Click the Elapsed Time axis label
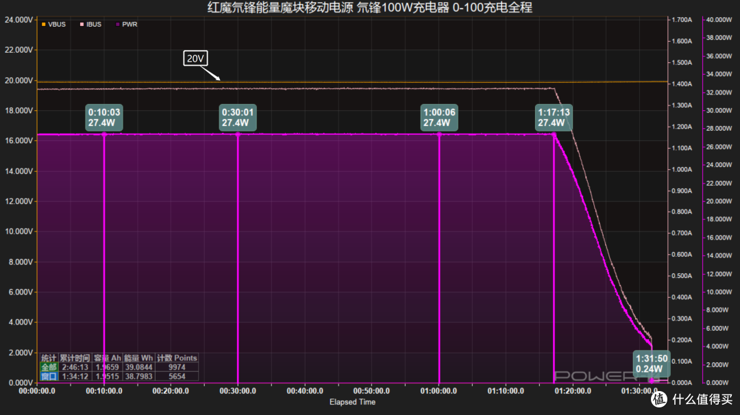This screenshot has height=415, width=740. click(353, 402)
